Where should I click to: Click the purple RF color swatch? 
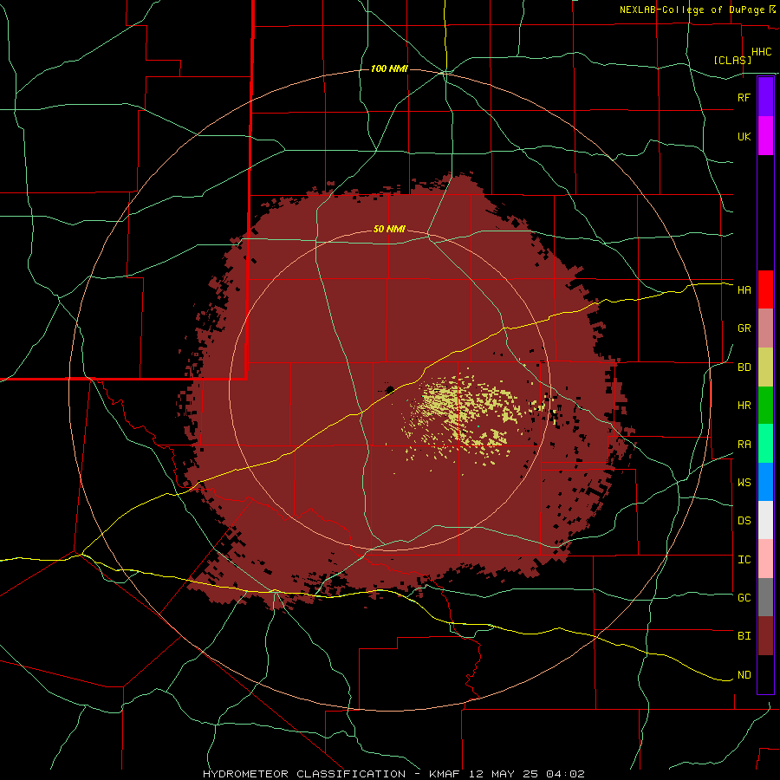point(765,97)
